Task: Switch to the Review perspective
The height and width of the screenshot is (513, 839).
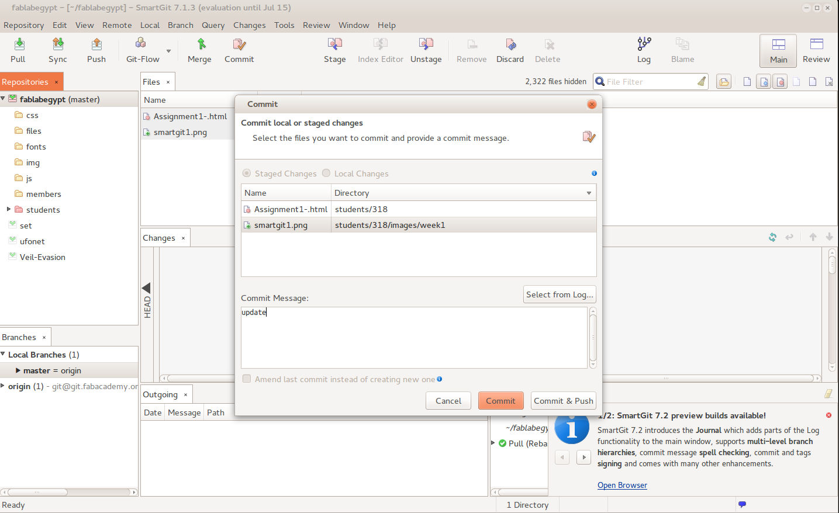Action: click(816, 51)
